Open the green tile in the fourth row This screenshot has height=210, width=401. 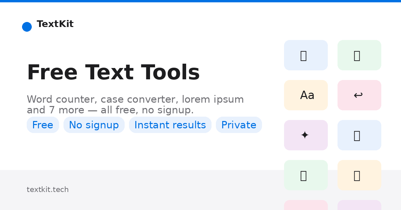tap(306, 175)
